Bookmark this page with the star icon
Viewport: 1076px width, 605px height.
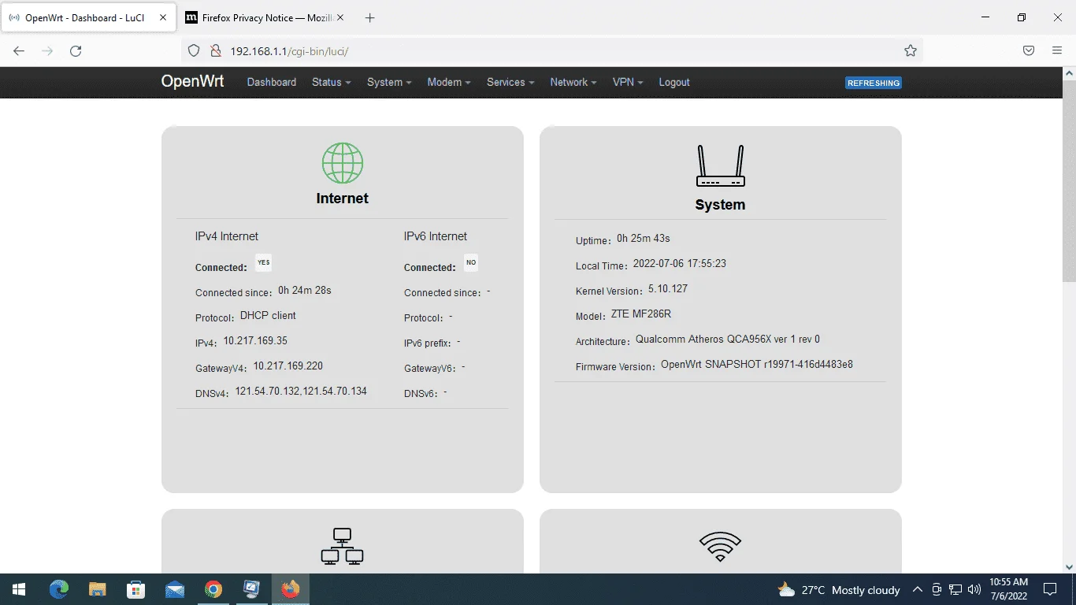911,50
